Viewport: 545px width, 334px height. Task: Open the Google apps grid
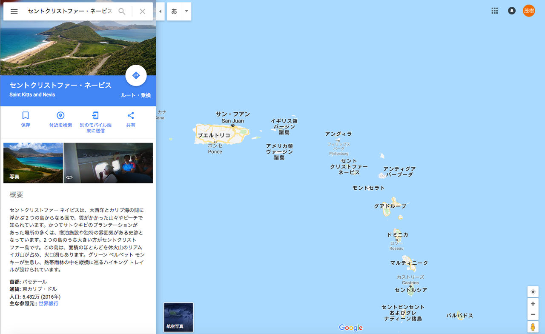[495, 11]
